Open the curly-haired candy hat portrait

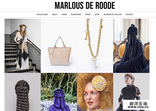point(95,92)
